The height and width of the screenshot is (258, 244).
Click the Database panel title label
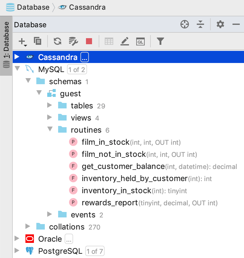coord(30,25)
